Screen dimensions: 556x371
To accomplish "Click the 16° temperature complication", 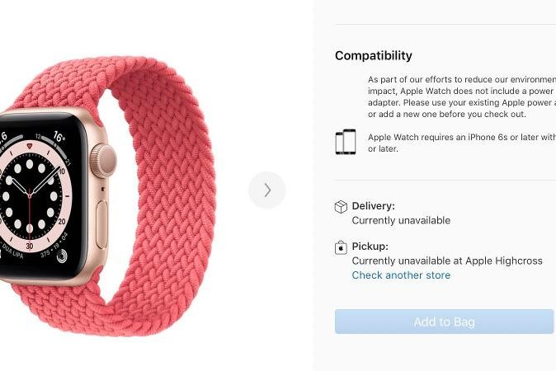I will tap(59, 137).
